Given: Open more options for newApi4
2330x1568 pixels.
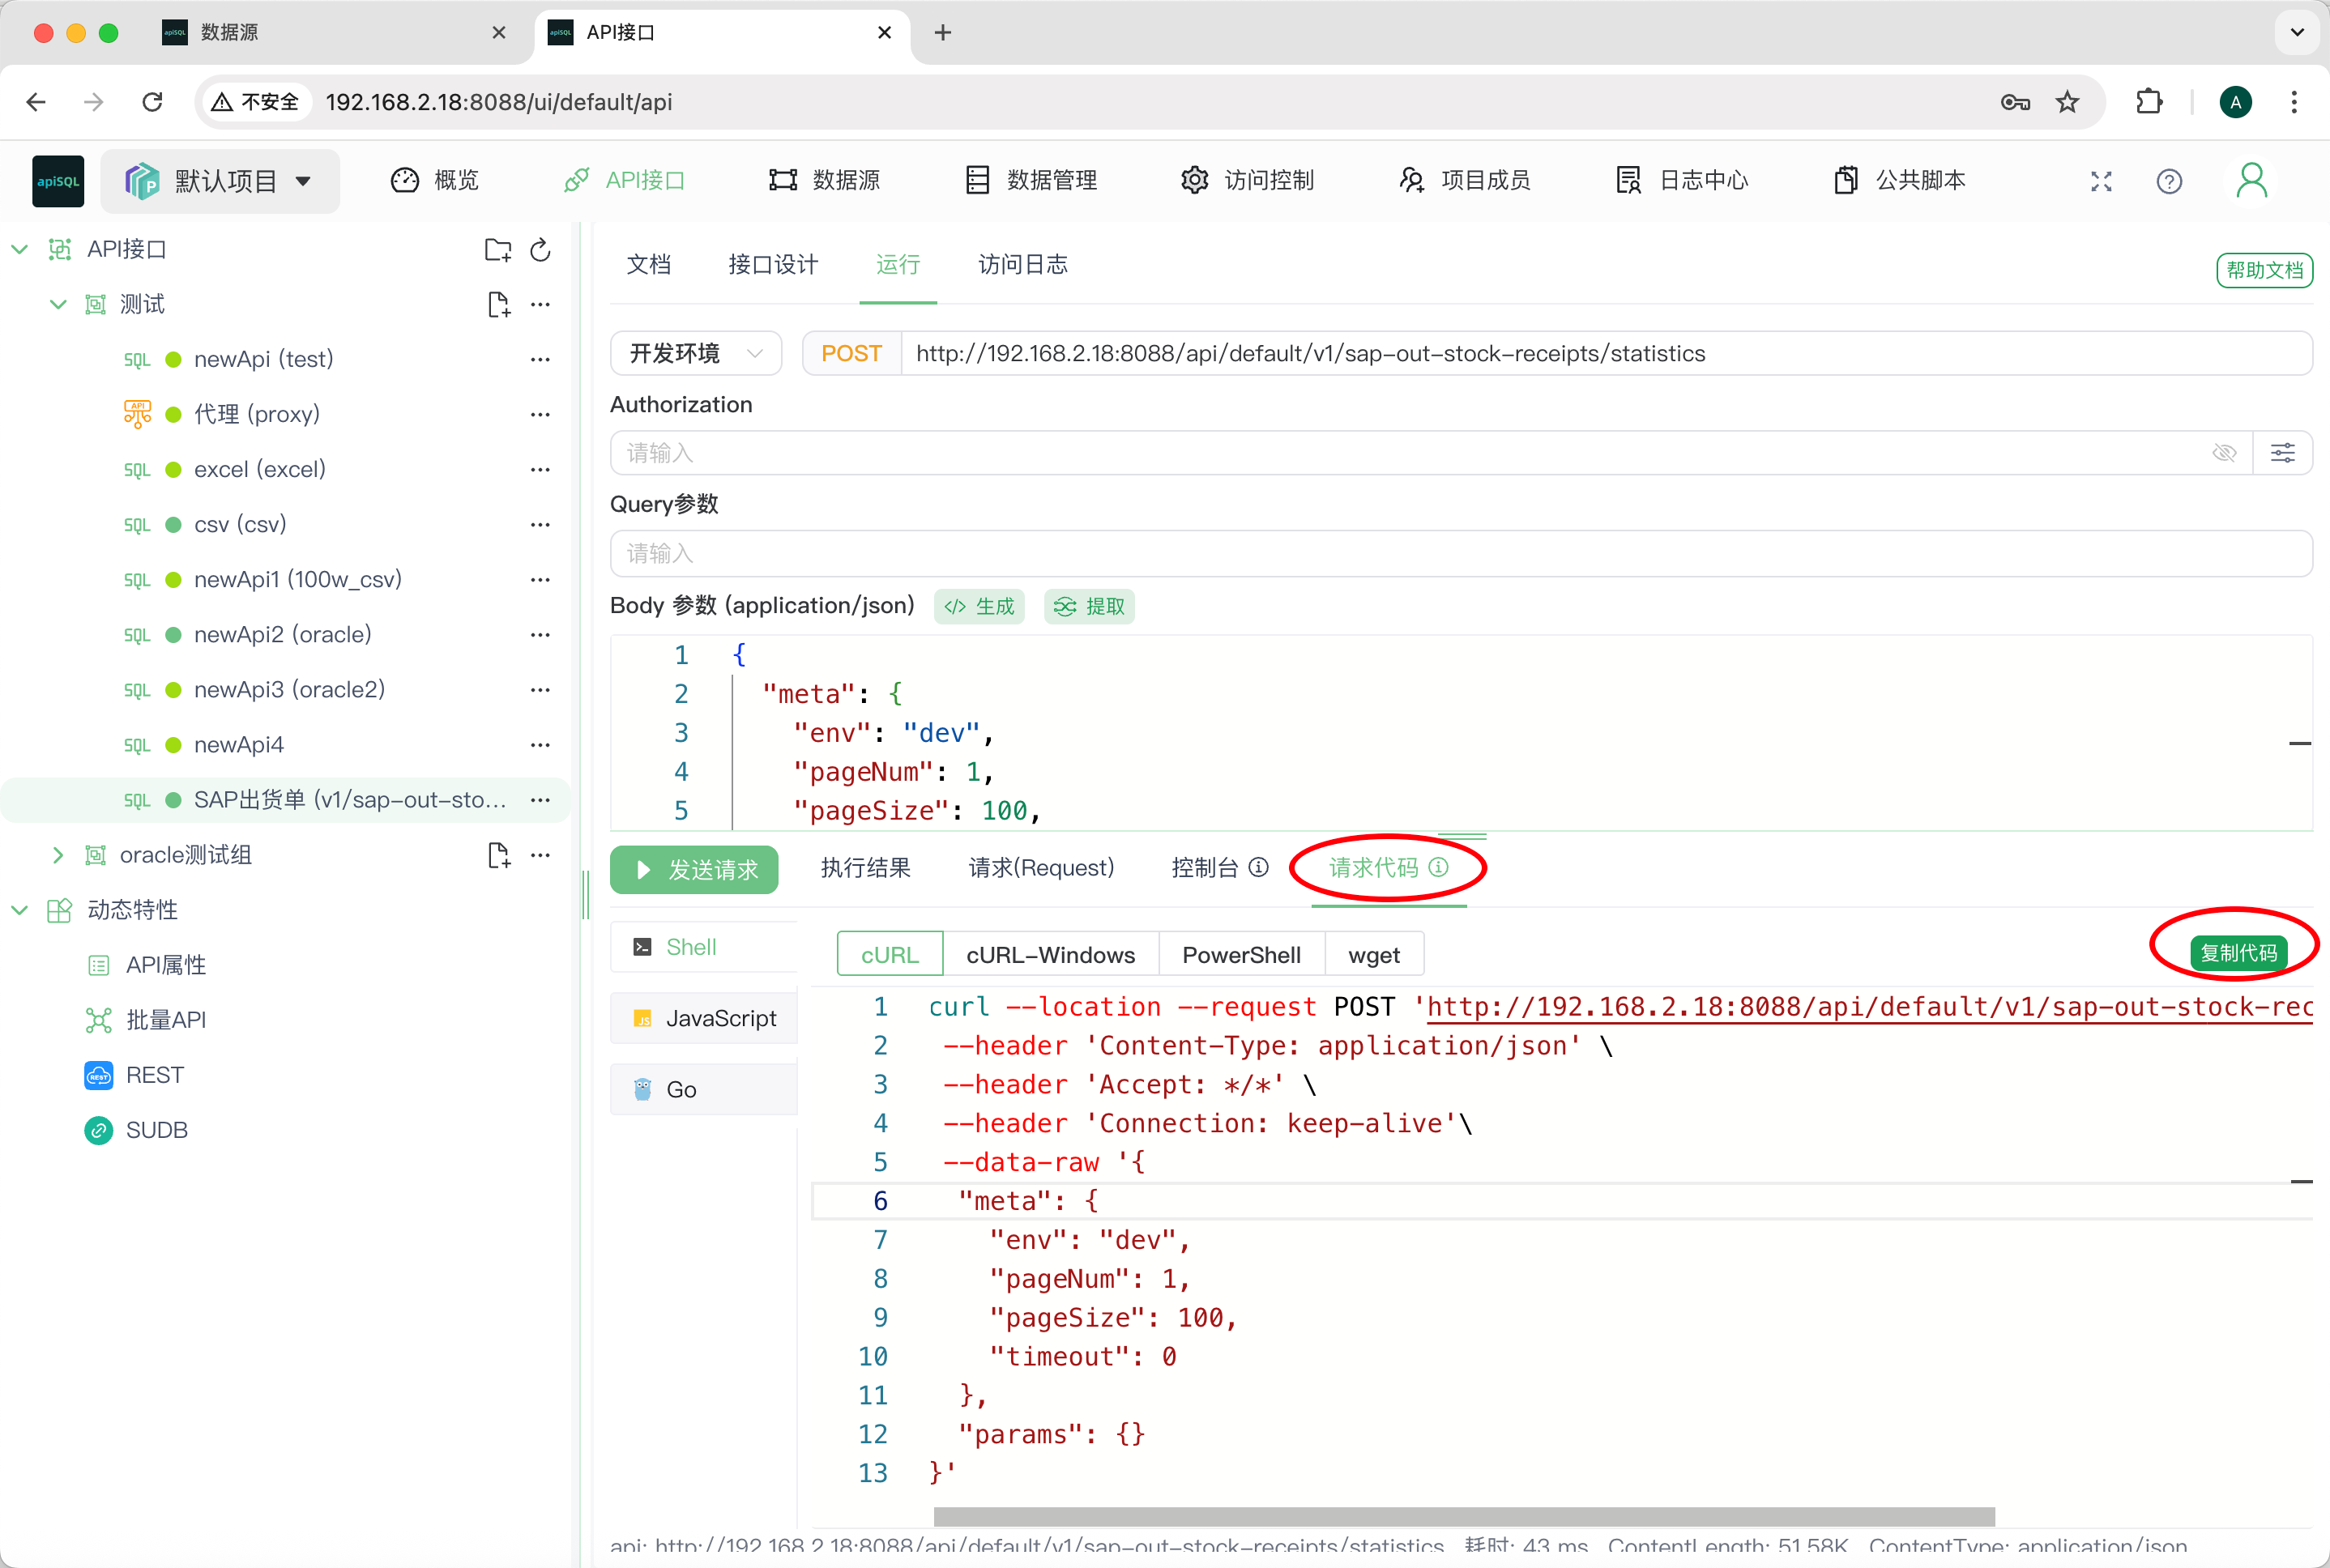Looking at the screenshot, I should [x=540, y=745].
